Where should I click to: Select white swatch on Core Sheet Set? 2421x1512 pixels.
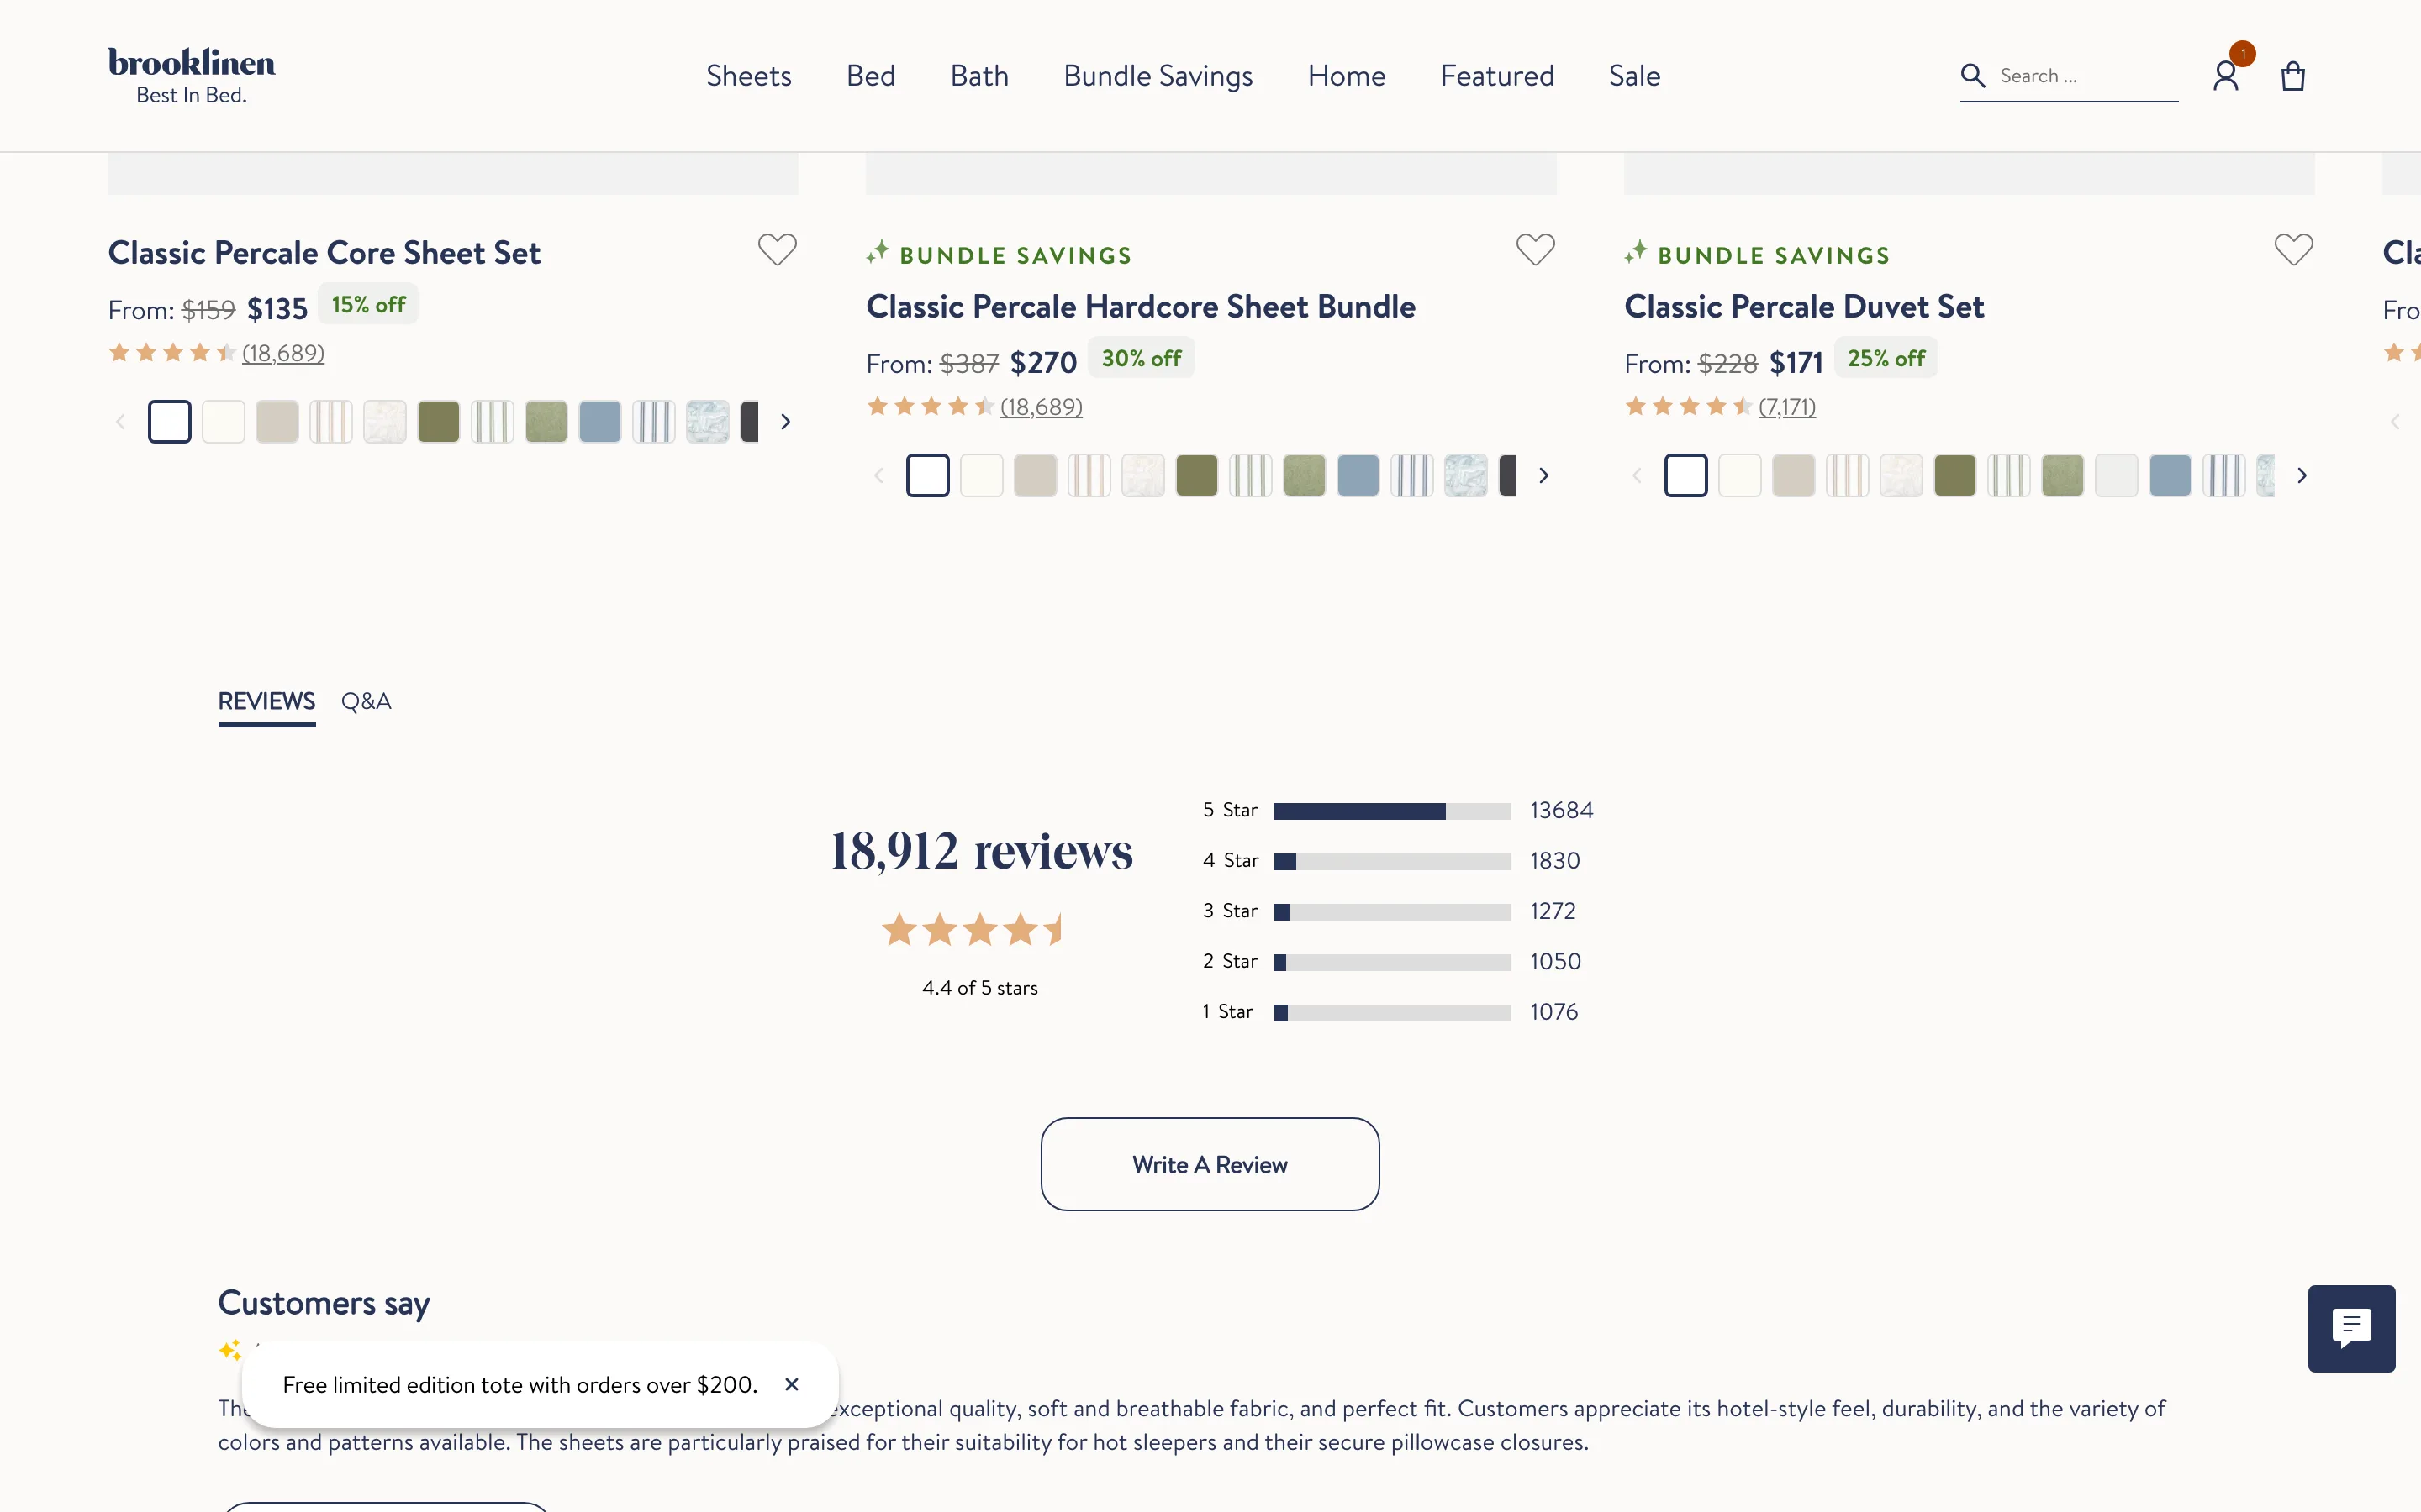(169, 422)
